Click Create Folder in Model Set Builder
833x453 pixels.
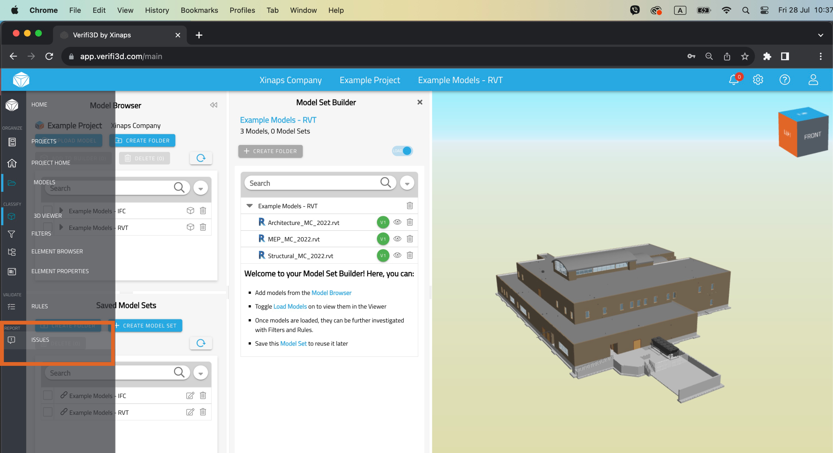(270, 151)
